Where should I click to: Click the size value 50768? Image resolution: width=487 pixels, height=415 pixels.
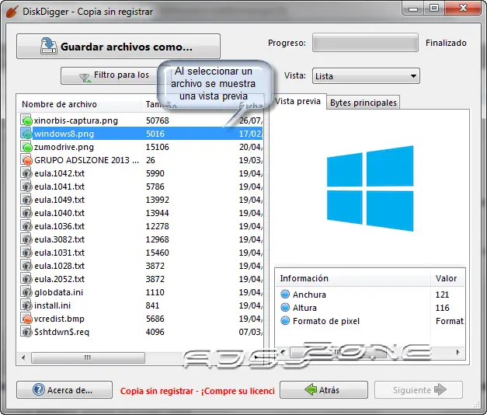click(158, 120)
